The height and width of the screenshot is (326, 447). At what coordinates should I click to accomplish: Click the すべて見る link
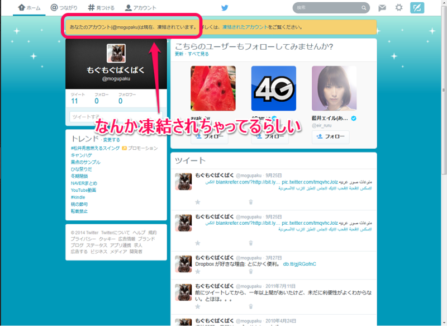pyautogui.click(x=198, y=54)
